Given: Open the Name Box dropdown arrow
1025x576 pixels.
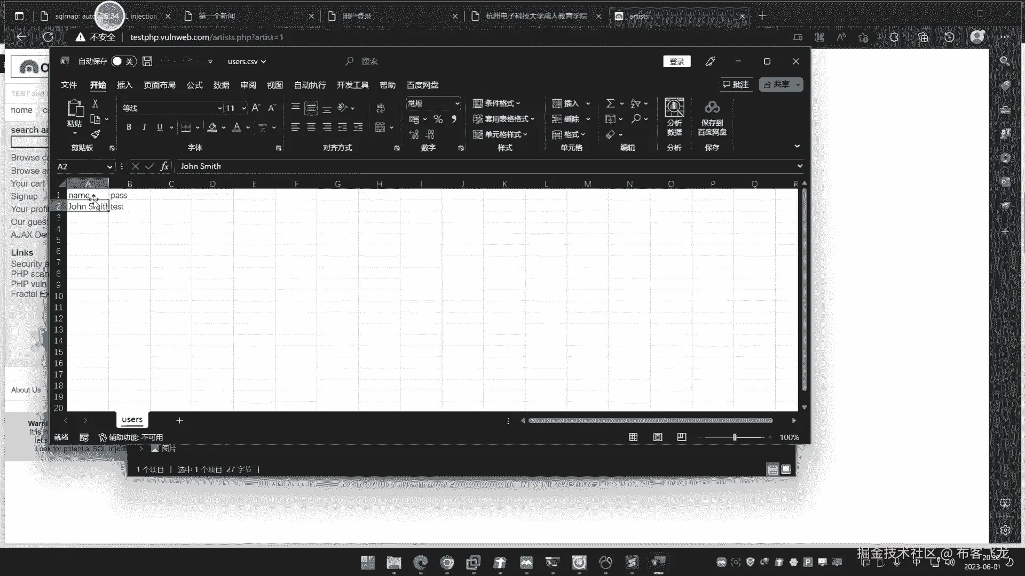Looking at the screenshot, I should pyautogui.click(x=109, y=166).
